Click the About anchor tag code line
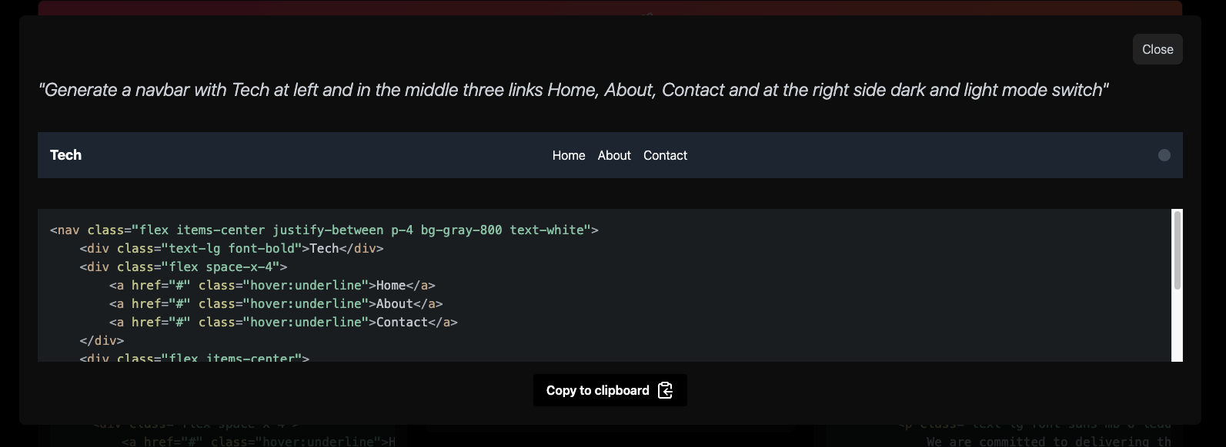 276,303
